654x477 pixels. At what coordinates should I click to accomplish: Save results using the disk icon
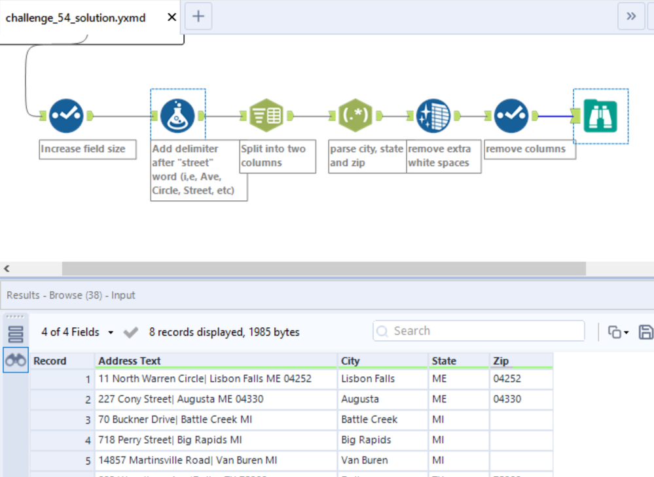(645, 332)
